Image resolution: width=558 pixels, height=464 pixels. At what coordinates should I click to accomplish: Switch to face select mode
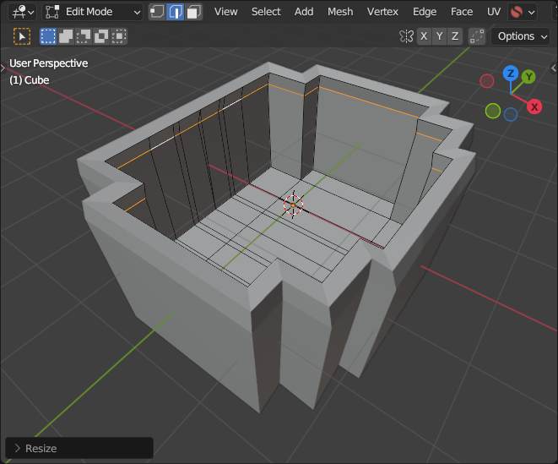pyautogui.click(x=194, y=12)
